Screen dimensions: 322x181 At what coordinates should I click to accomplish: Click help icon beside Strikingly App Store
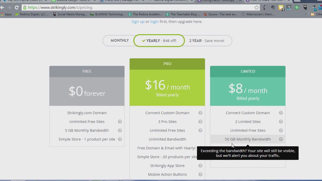(x=200, y=165)
